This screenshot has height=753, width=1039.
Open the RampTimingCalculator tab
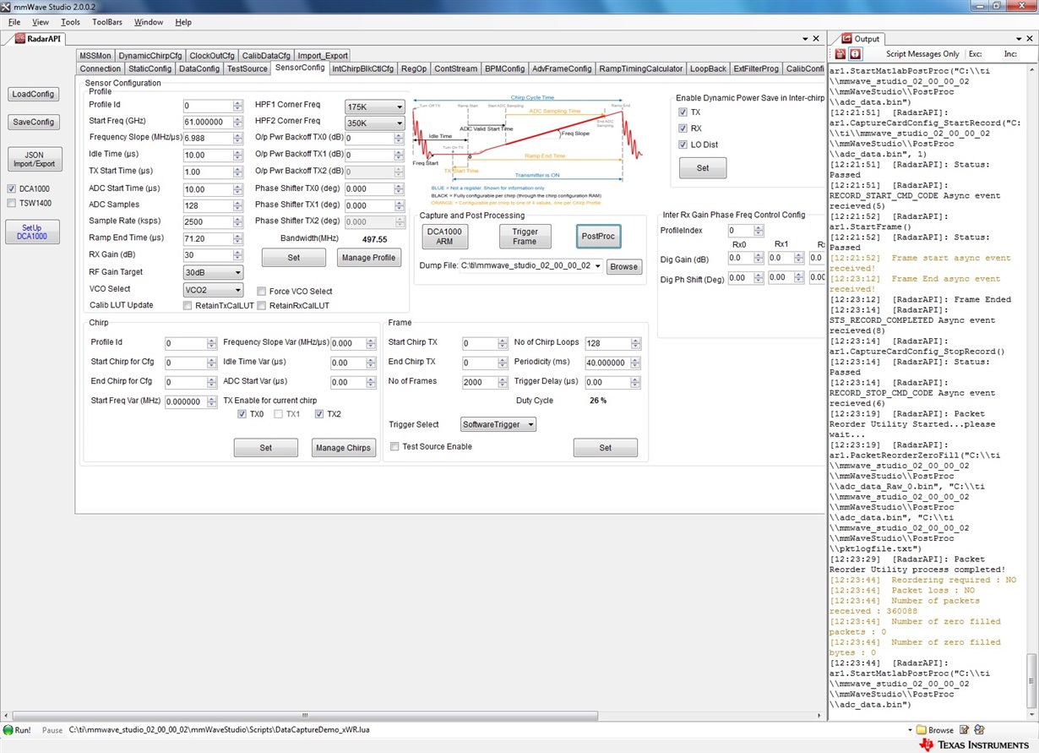[x=641, y=69]
